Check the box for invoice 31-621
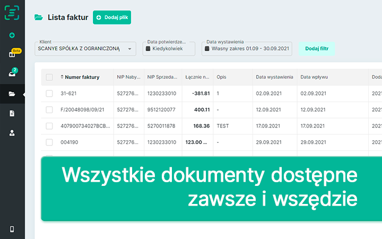This screenshot has height=239, width=382. (49, 93)
